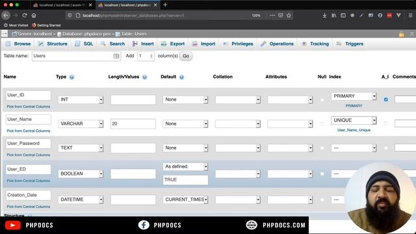This screenshot has height=234, width=416.
Task: Click the browser back arrow
Action: [x=6, y=16]
